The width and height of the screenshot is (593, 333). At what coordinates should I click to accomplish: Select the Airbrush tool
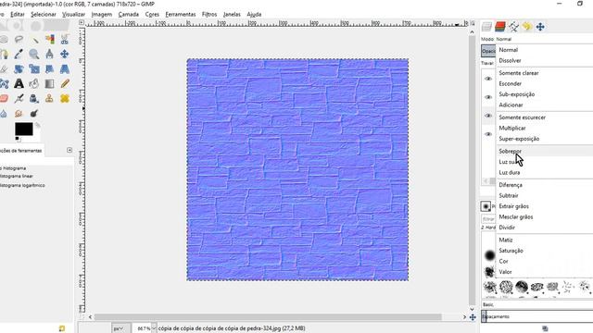(19, 99)
